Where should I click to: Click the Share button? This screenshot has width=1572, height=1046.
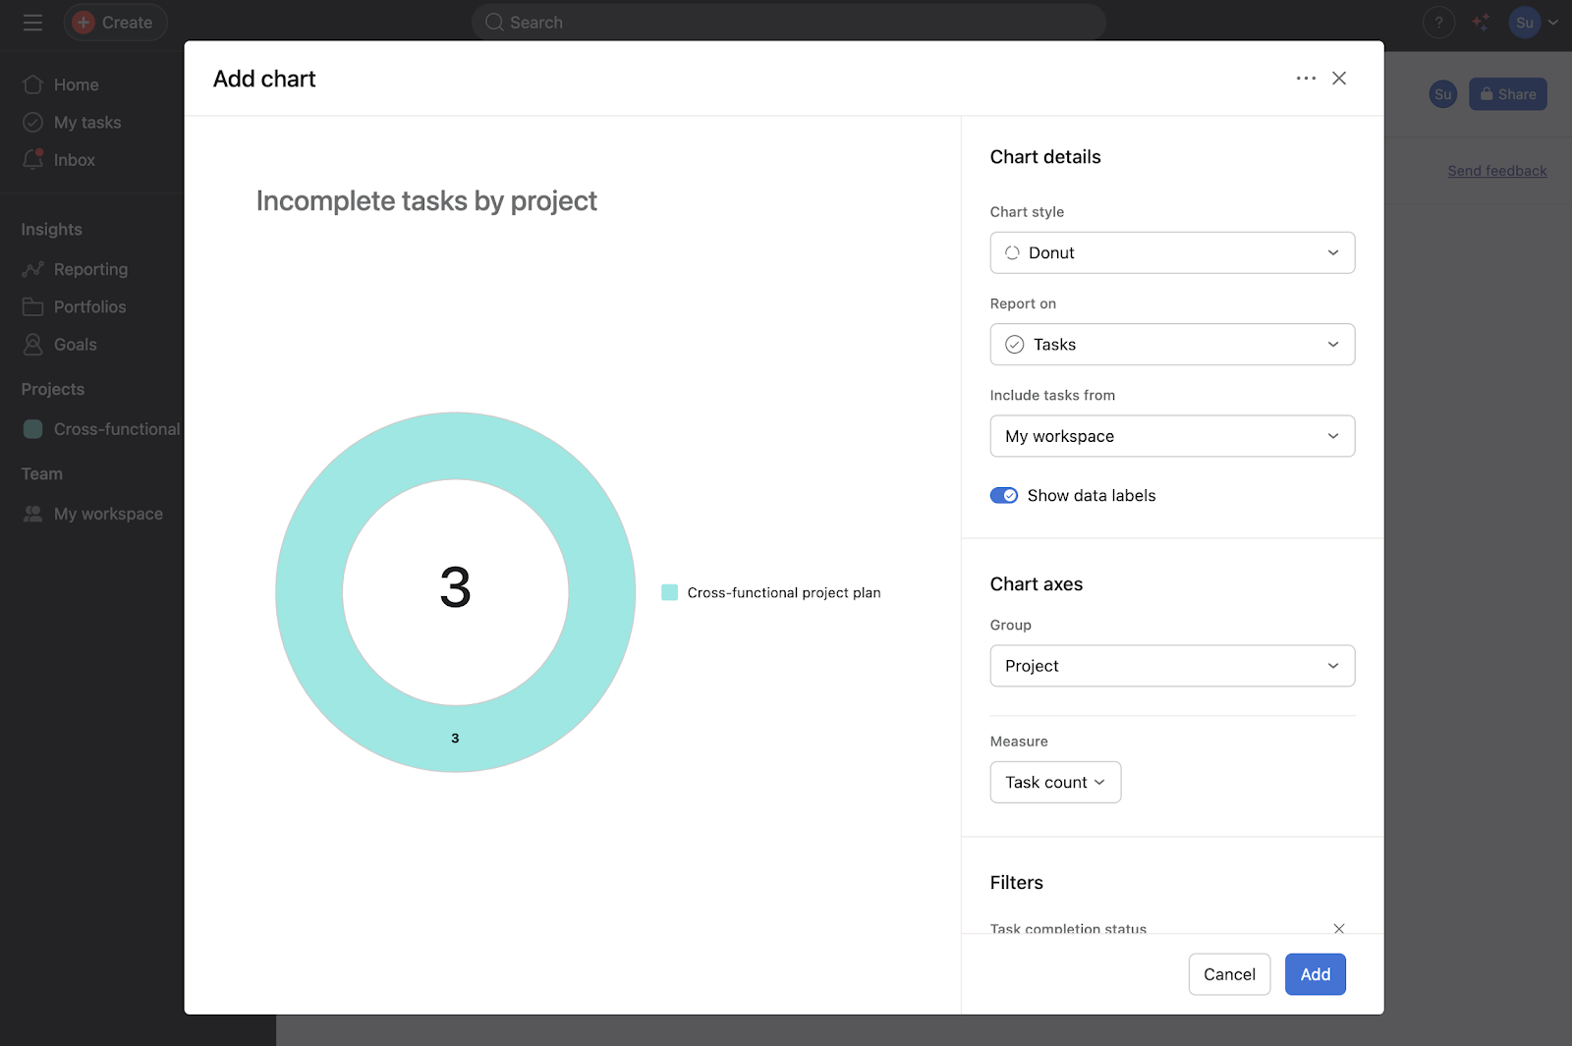coord(1507,94)
